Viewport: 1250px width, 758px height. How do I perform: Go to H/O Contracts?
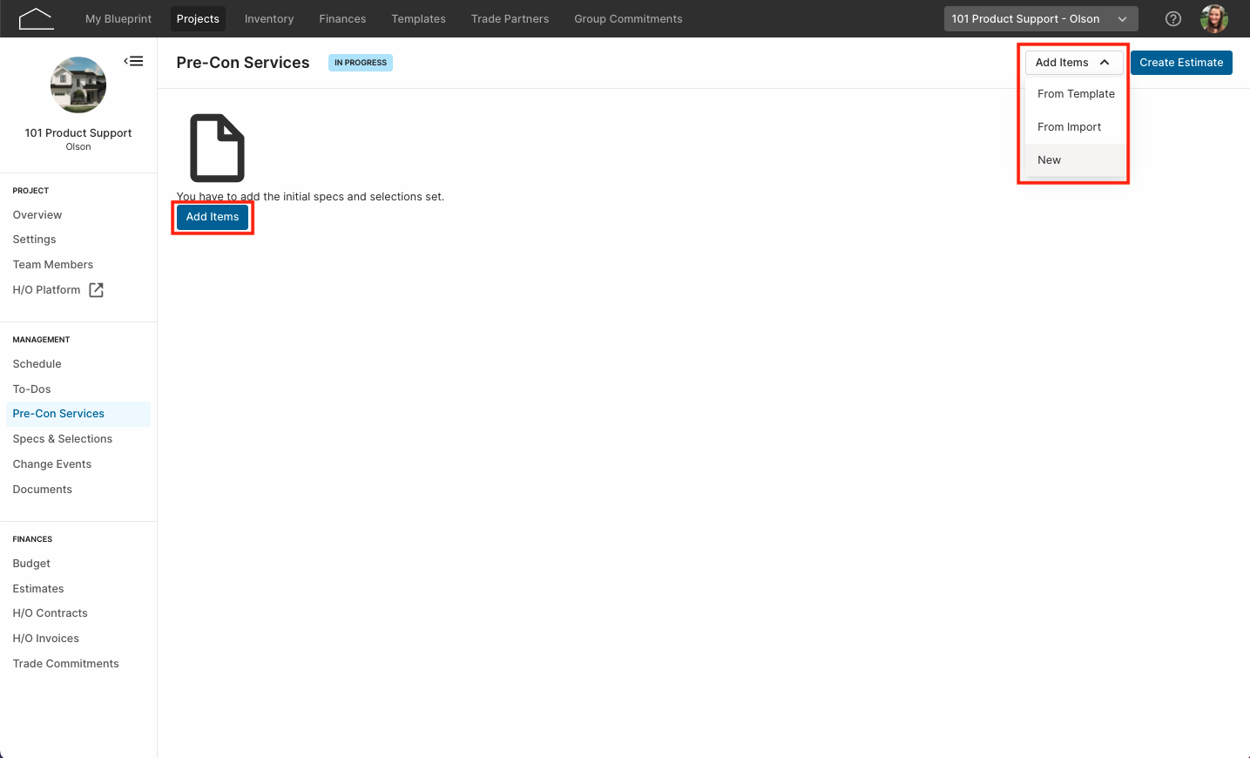pyautogui.click(x=50, y=613)
